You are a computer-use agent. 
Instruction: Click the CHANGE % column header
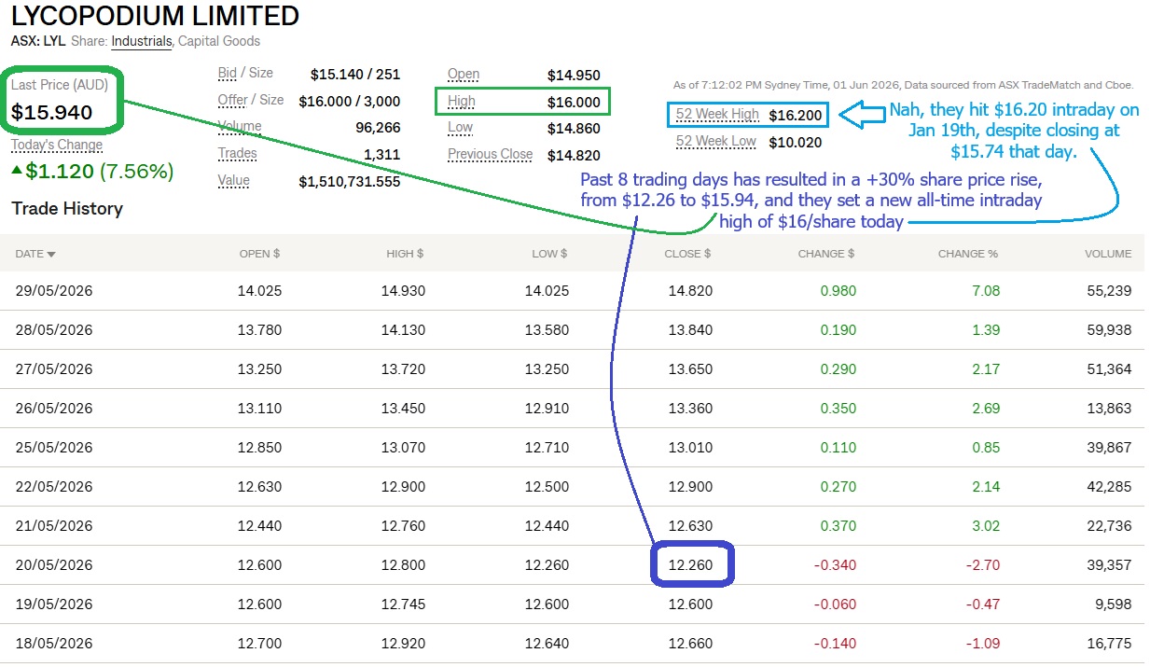(x=969, y=254)
